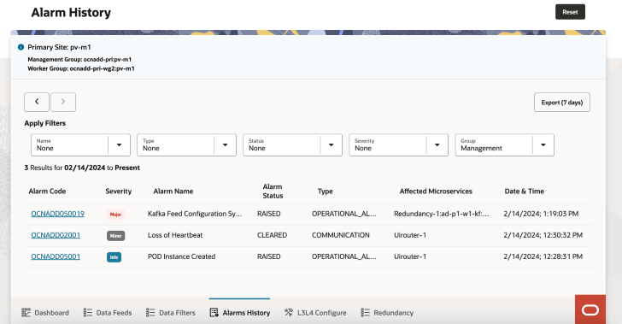Screen dimensions: 622x324
Task: Click the Dashboard tab icon
Action: 26,313
